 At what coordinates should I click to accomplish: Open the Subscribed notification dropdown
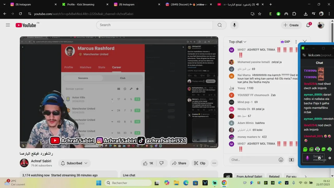click(x=74, y=163)
